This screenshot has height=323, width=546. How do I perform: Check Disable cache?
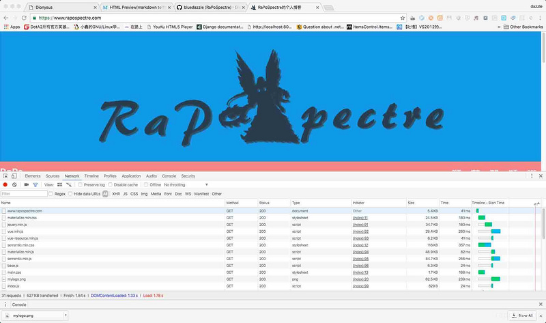tap(110, 184)
